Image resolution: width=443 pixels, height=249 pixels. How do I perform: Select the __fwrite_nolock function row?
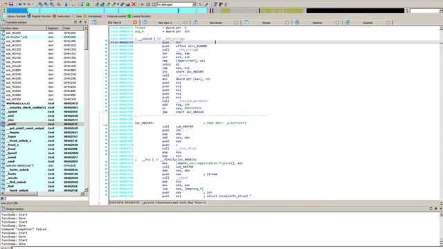42,169
